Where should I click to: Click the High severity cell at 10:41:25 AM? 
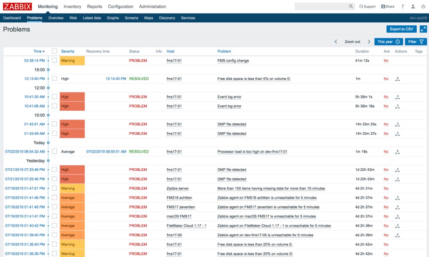pos(72,96)
